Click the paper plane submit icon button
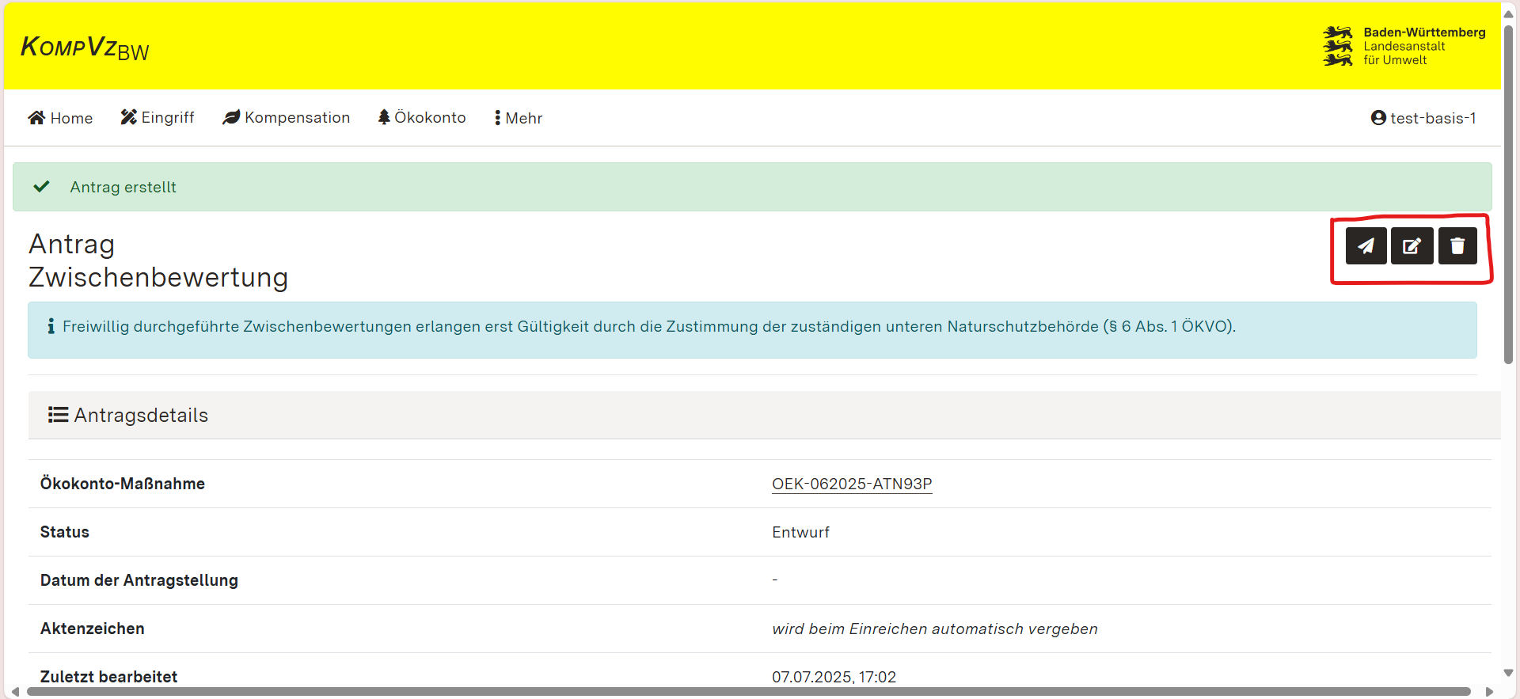 (x=1366, y=246)
